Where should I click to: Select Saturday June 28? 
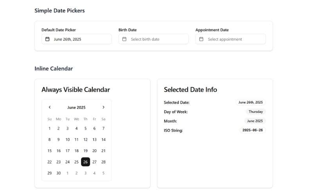[x=103, y=162]
